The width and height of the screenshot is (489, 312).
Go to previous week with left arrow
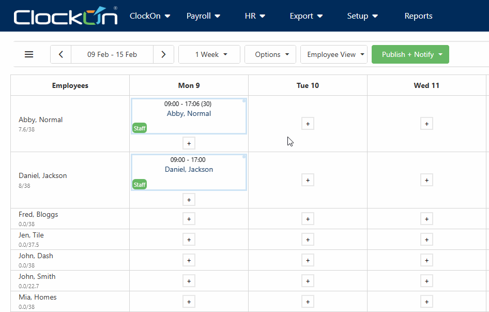(x=61, y=54)
